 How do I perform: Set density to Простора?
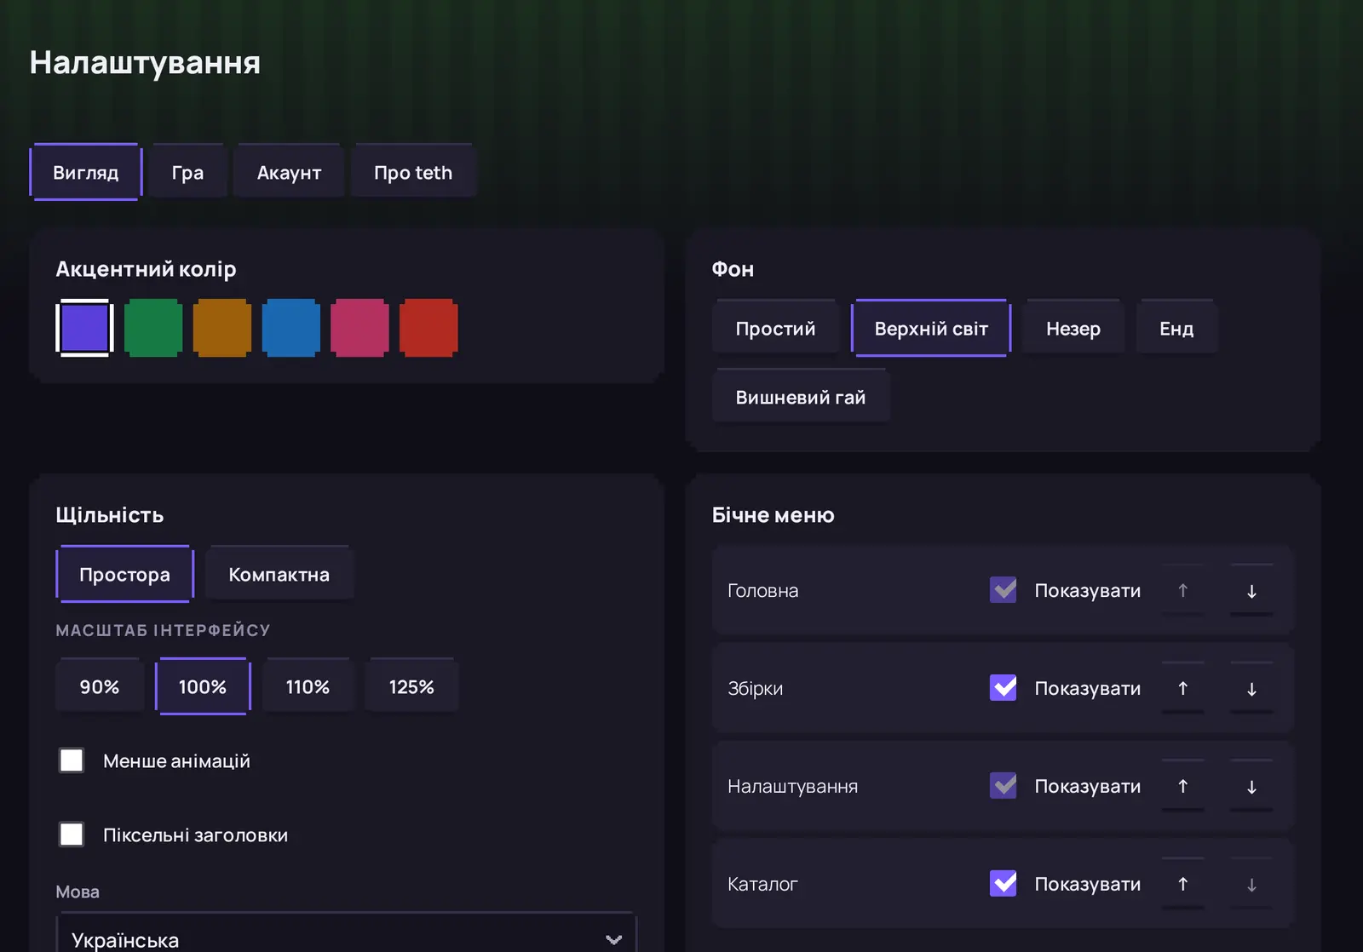click(124, 574)
